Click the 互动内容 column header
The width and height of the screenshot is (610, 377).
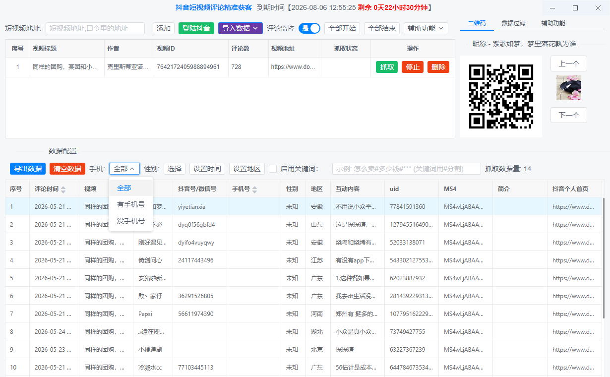[x=357, y=189]
